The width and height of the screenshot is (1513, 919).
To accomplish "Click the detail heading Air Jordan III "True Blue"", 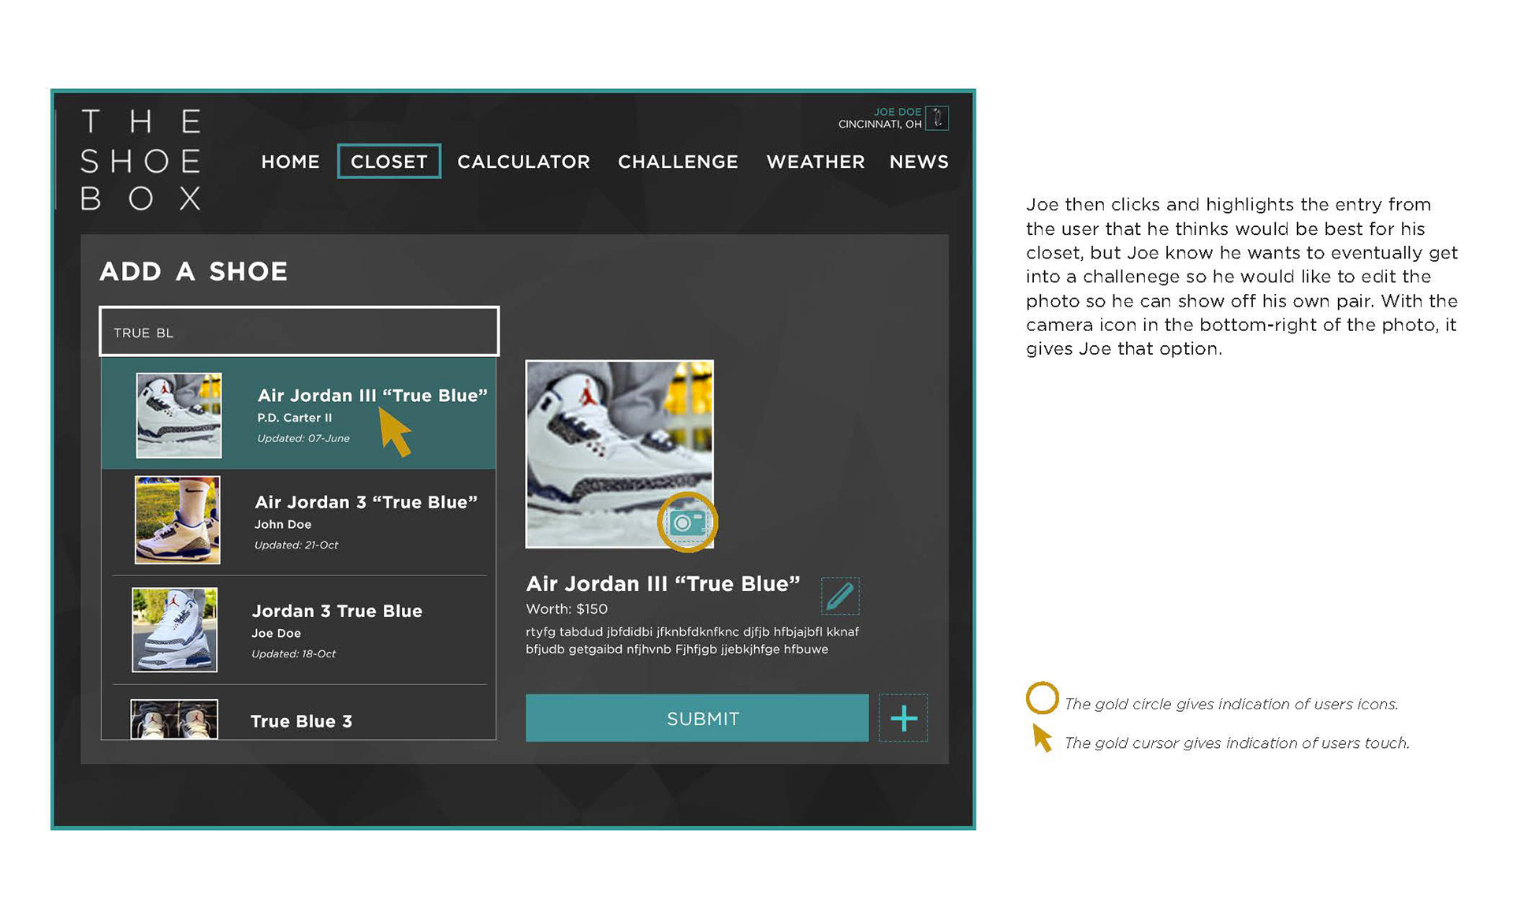I will (663, 584).
